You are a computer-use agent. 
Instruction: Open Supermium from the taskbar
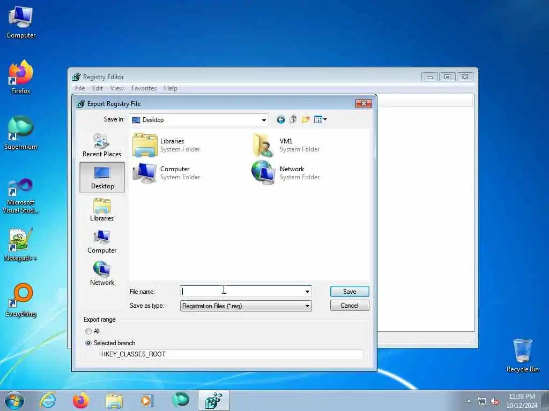181,400
